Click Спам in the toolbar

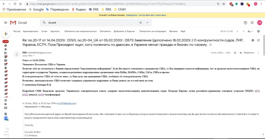[44, 31]
